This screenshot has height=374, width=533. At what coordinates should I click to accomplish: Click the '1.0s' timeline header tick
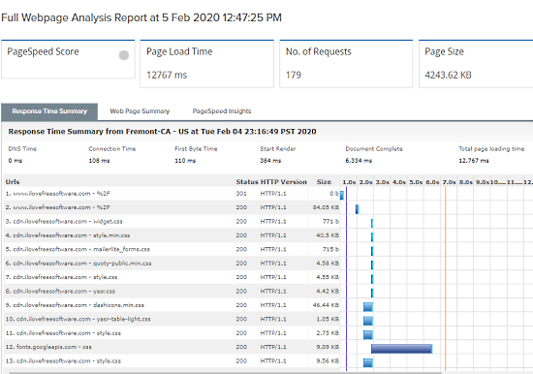pos(349,182)
